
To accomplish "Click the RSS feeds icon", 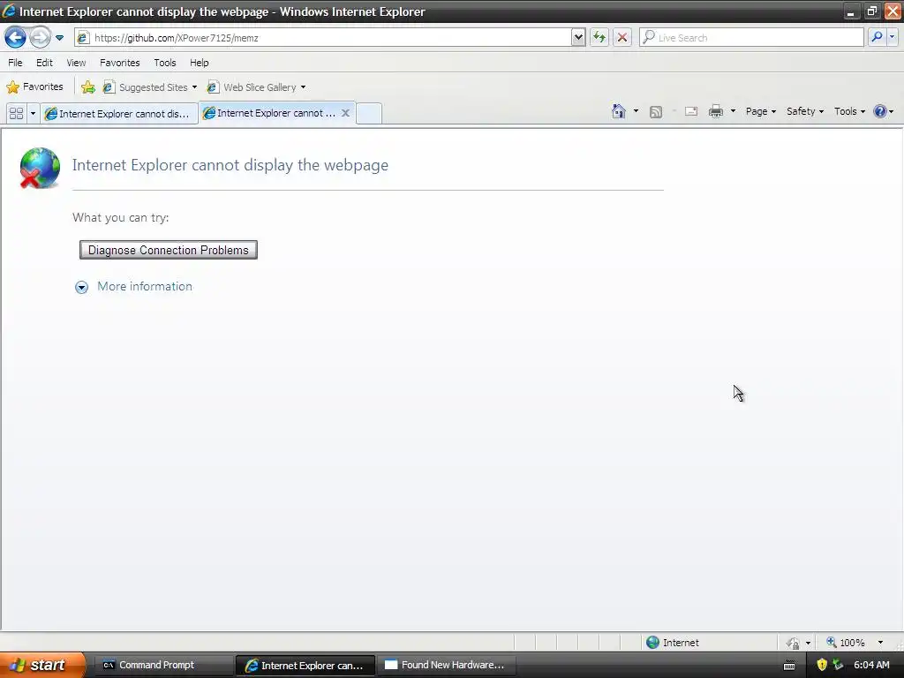I will tap(656, 111).
